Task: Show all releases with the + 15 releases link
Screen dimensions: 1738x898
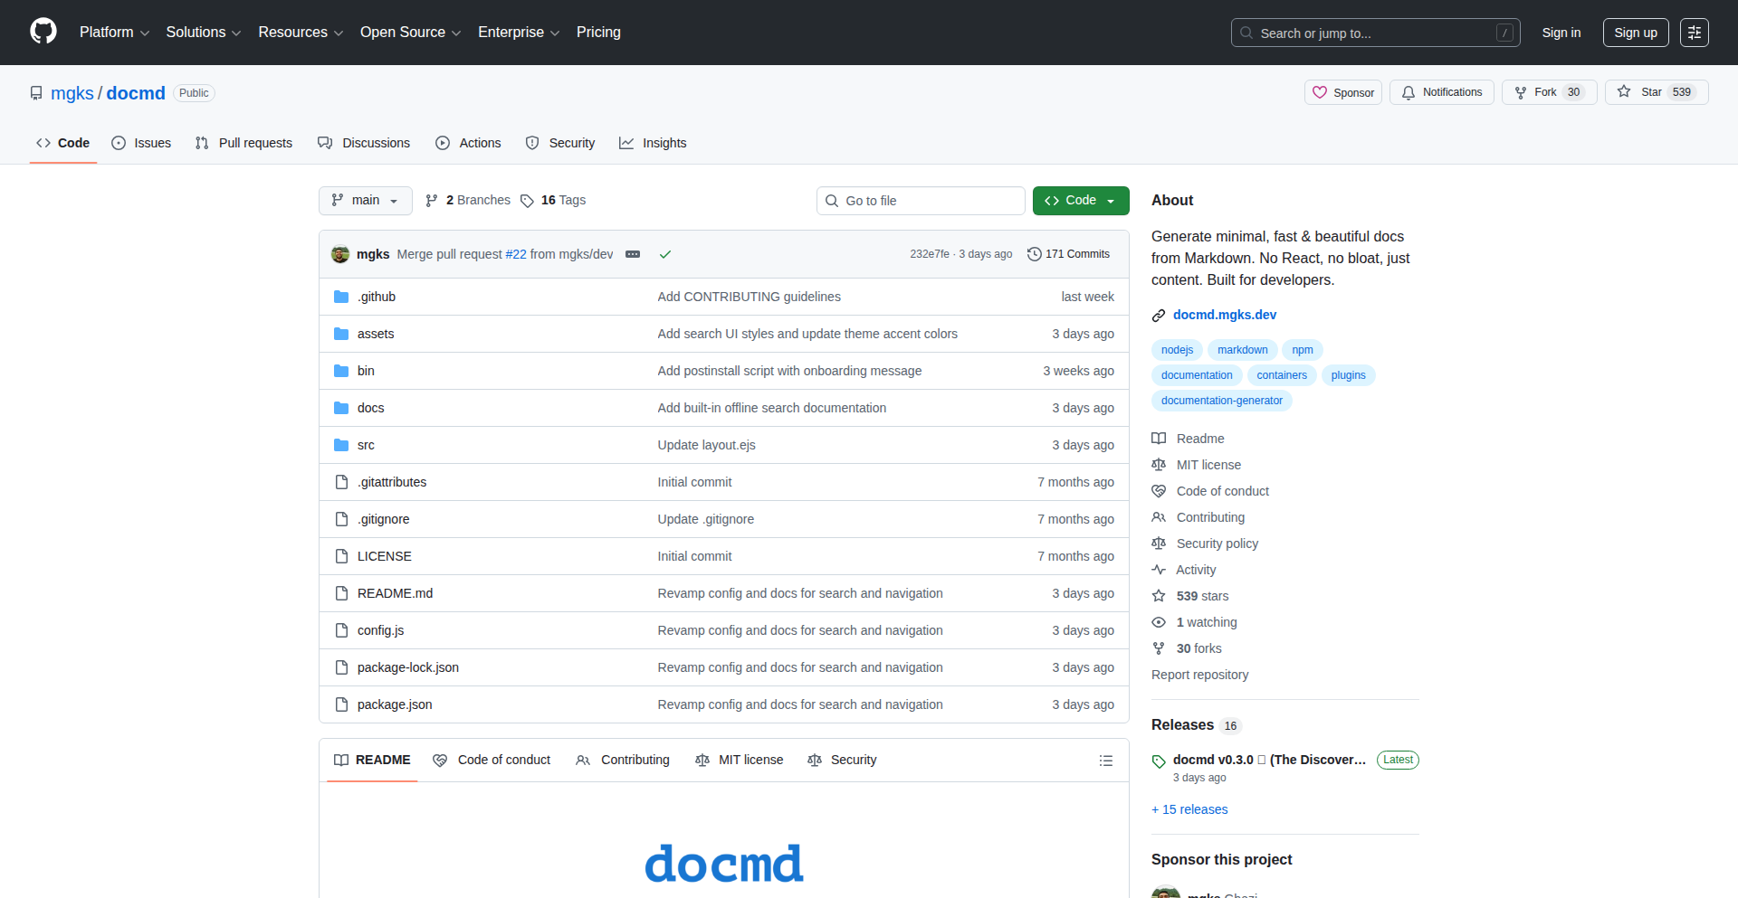Action: click(x=1189, y=809)
